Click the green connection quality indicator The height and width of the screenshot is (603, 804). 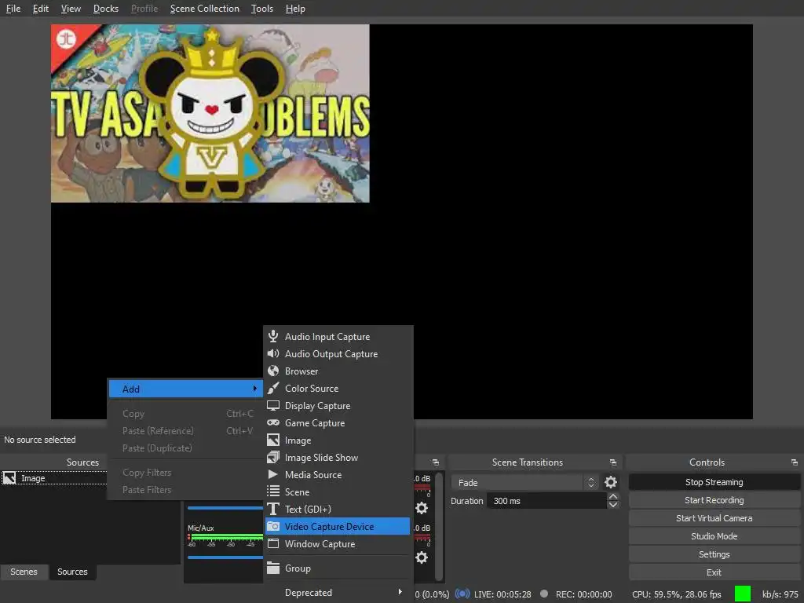click(x=743, y=594)
